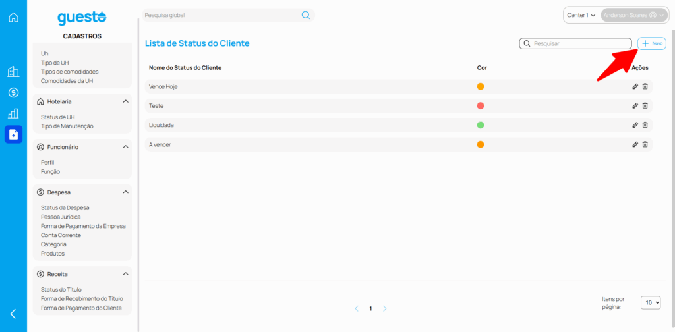The image size is (675, 332).
Task: Click the green color dot for Liquidada
Action: click(481, 125)
